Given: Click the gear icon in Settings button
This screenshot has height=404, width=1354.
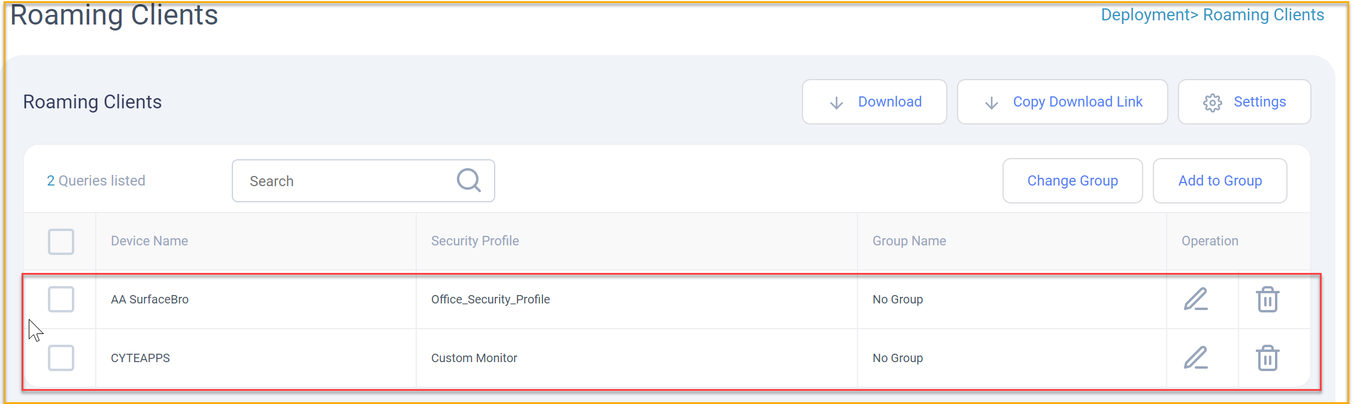Looking at the screenshot, I should [1212, 102].
